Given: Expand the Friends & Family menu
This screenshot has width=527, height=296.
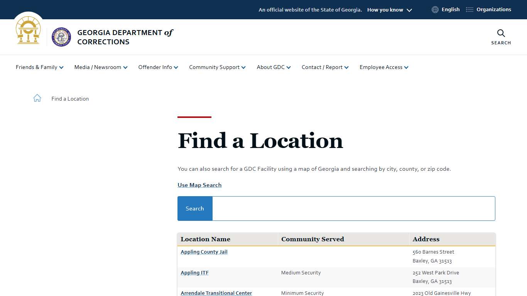Looking at the screenshot, I should click(39, 67).
